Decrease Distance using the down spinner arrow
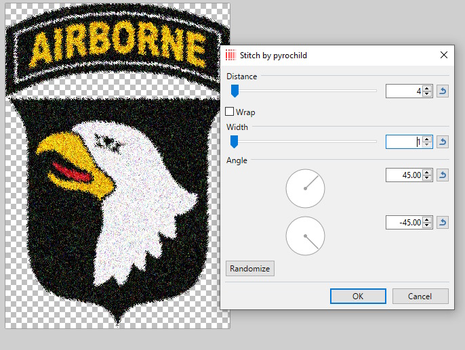 click(427, 94)
